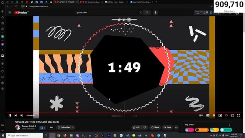Unmute the video player volume

pos(22,115)
